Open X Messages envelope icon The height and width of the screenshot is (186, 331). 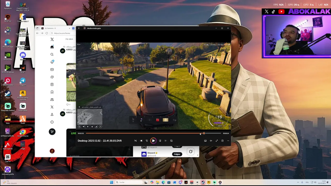pyautogui.click(x=52, y=69)
